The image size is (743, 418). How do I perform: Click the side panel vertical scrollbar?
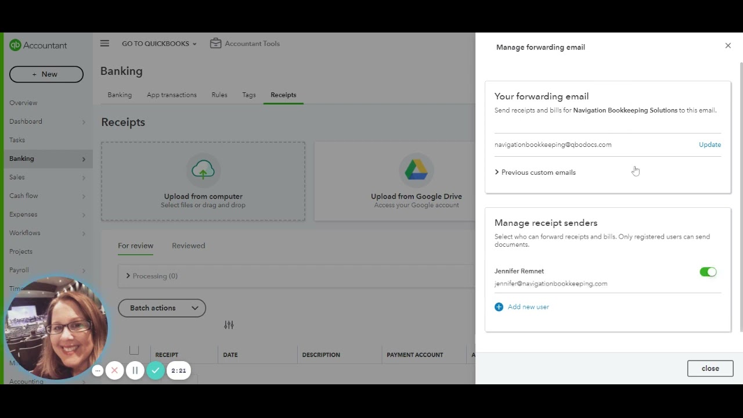(x=741, y=197)
